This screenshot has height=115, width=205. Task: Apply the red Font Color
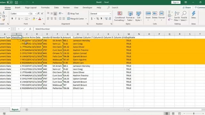pos(40,19)
